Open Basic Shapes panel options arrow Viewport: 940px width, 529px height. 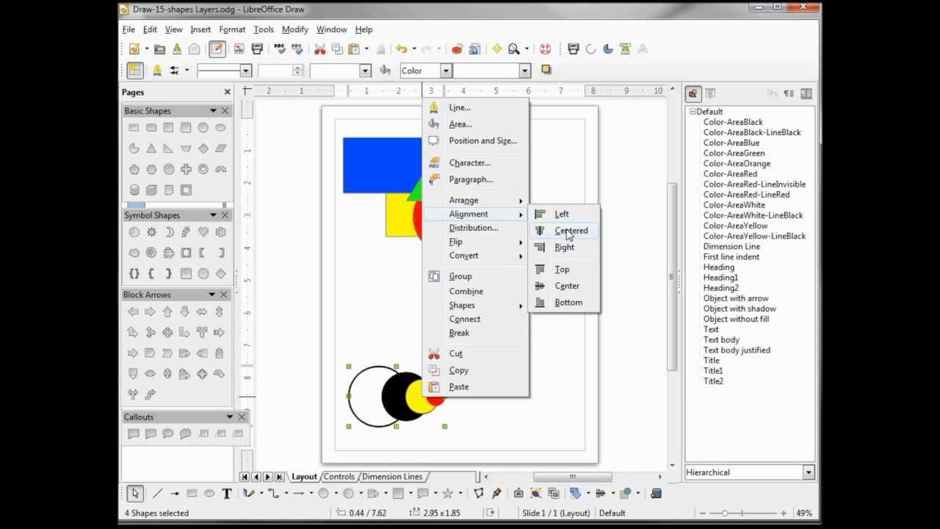[213, 111]
